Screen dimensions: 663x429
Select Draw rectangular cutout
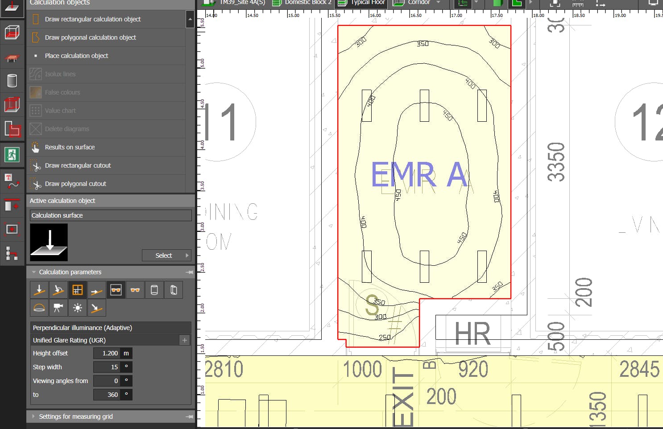click(106, 165)
